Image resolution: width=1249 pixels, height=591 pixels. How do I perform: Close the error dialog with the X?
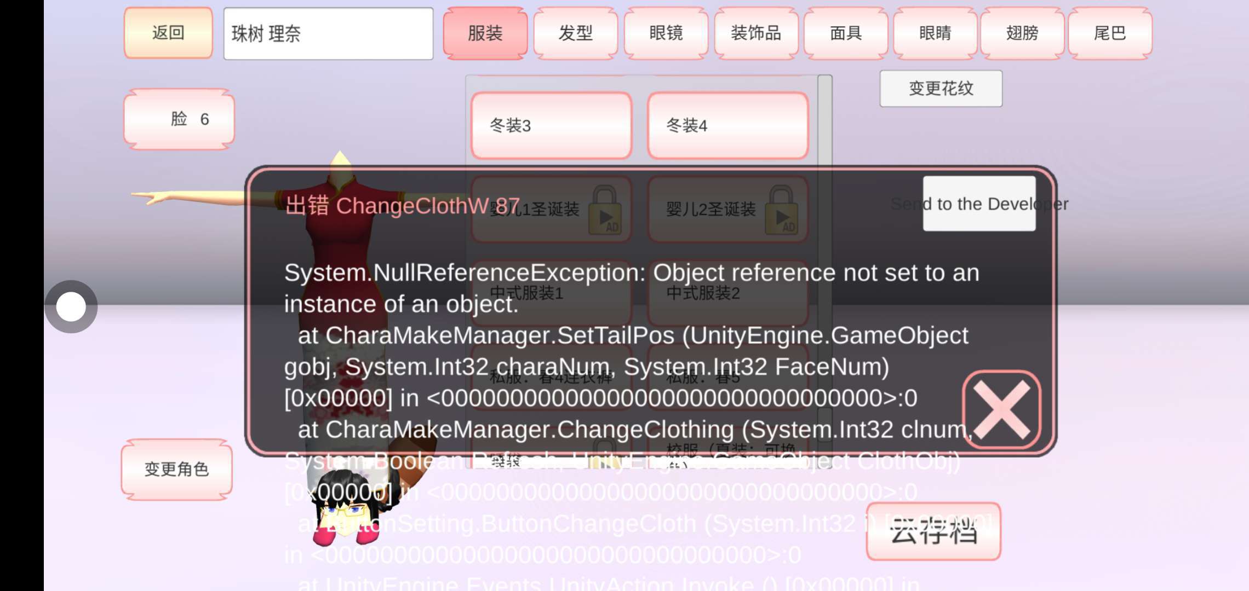click(1001, 409)
